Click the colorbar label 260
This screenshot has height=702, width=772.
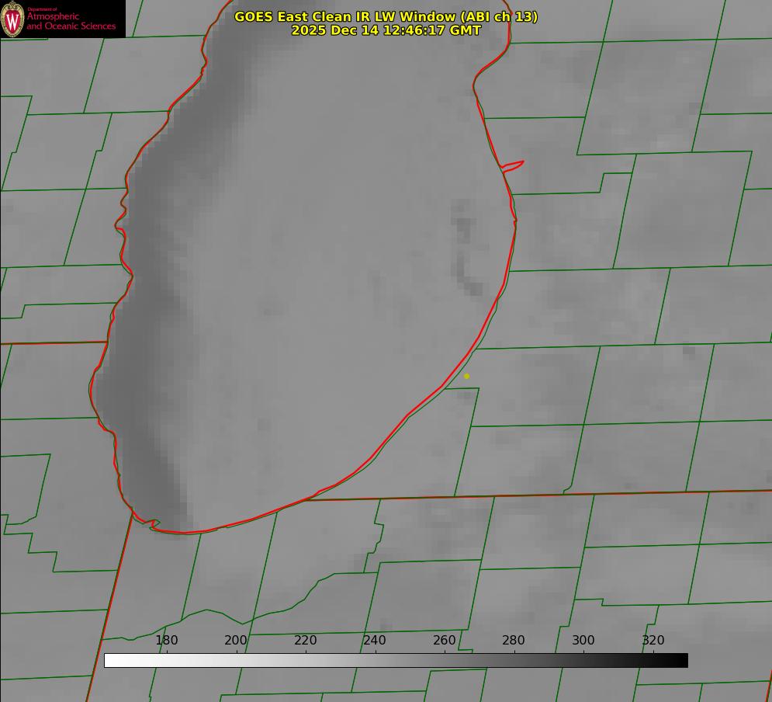[445, 640]
